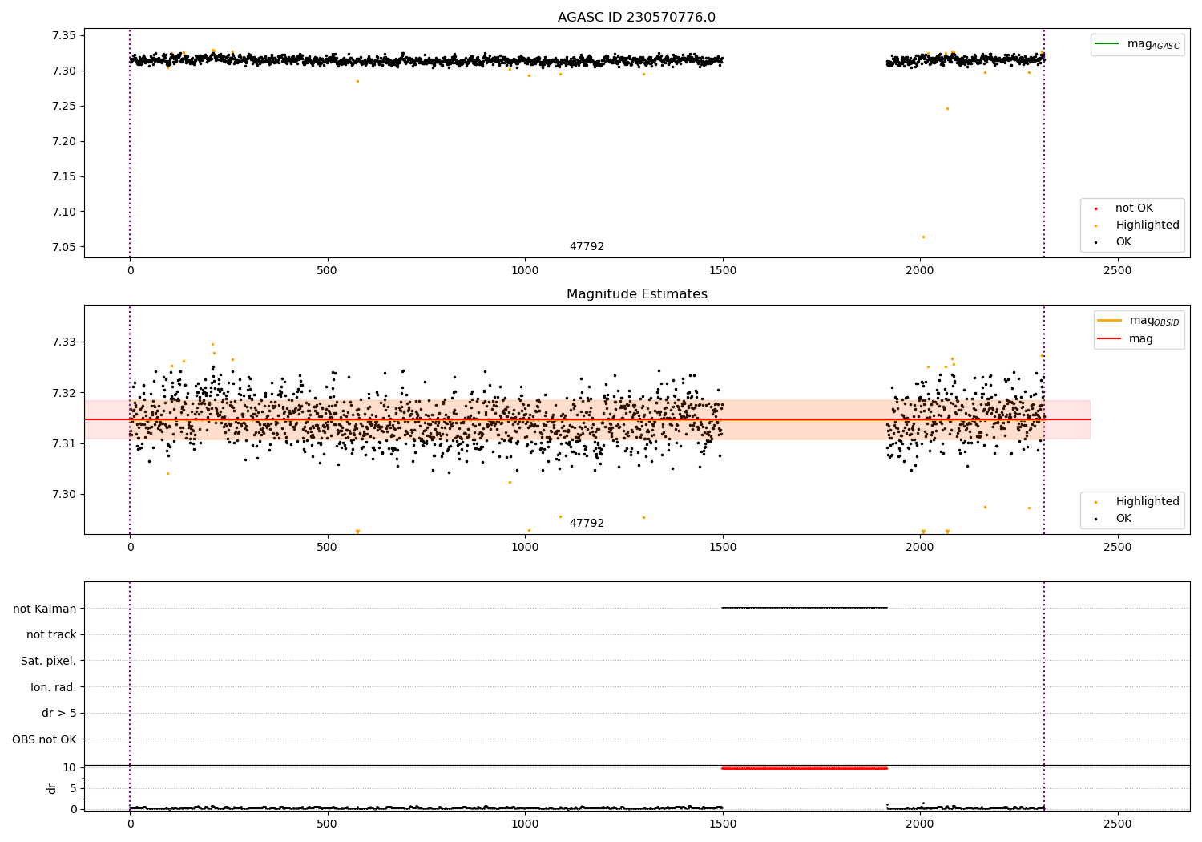Click the "47792" label in Magnitude Estimates plot

[587, 523]
